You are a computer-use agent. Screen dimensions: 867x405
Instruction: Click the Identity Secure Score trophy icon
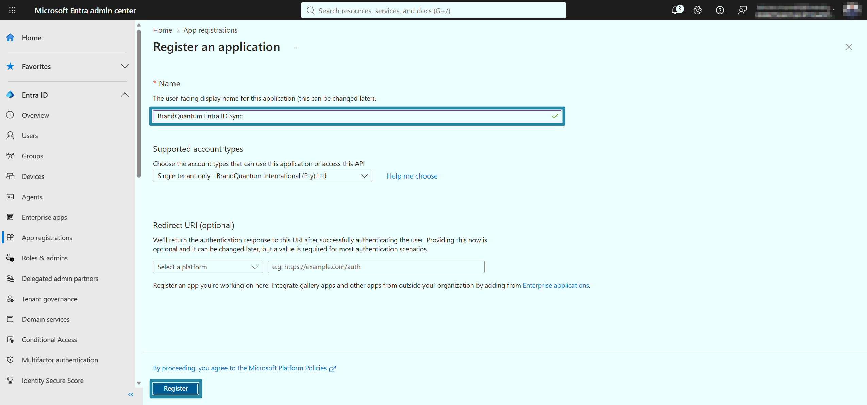[10, 380]
